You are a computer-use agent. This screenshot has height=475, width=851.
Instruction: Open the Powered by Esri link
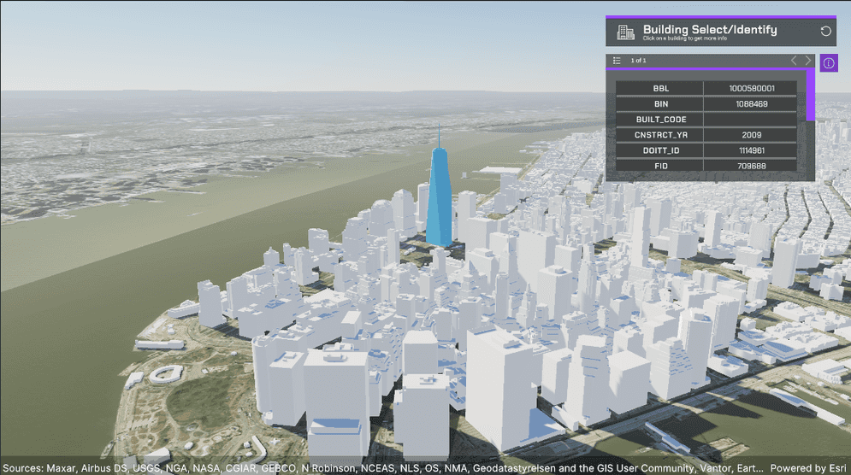(x=808, y=467)
